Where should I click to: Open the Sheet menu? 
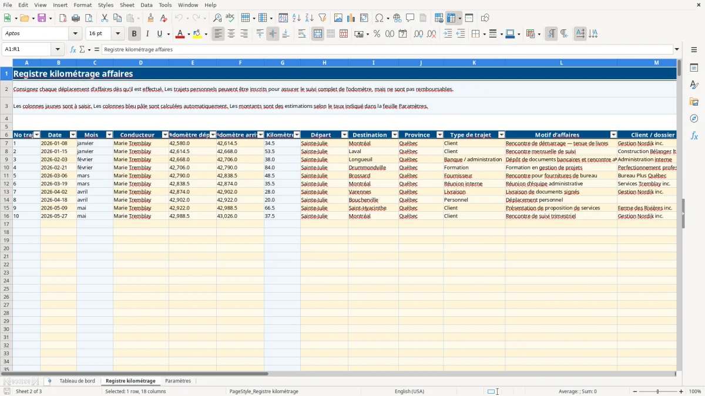coord(127,5)
